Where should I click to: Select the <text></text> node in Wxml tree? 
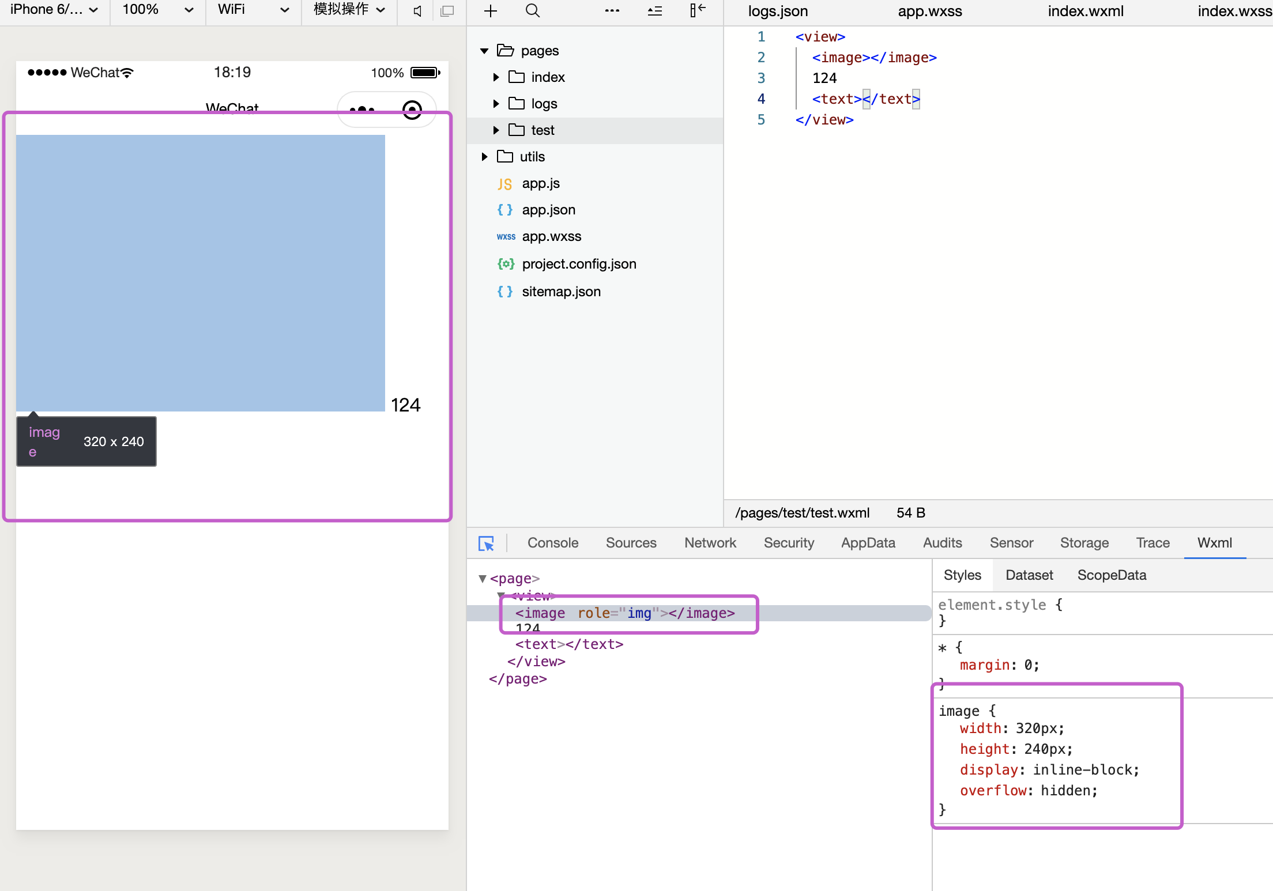coord(569,644)
